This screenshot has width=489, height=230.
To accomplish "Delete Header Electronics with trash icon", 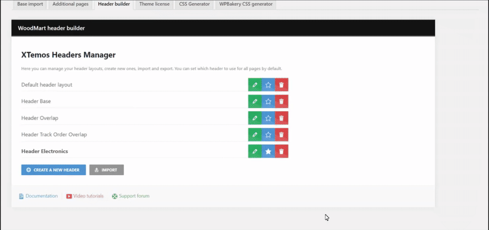I will (282, 151).
